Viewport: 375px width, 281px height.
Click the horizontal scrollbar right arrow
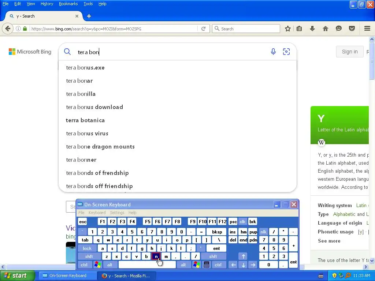pyautogui.click(x=366, y=267)
